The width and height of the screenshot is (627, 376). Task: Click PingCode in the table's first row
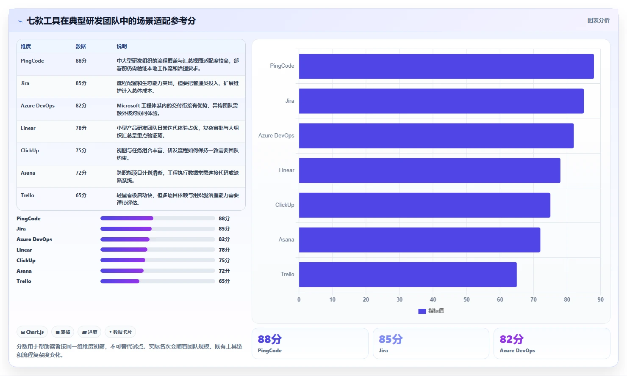(32, 61)
